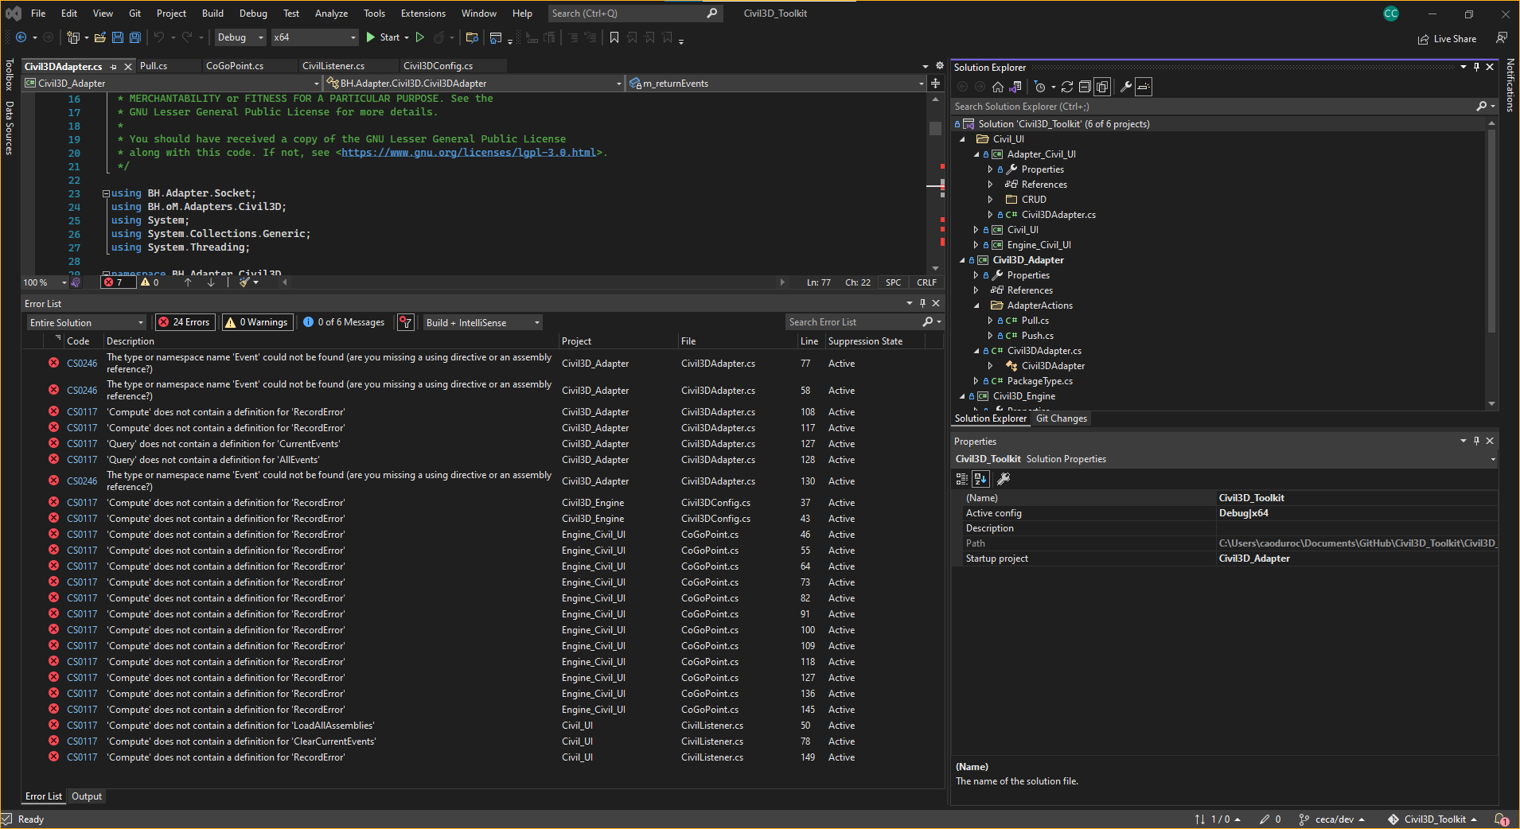Click the Property Pages wrench icon in Properties panel
Viewport: 1520px width, 829px height.
(1004, 479)
